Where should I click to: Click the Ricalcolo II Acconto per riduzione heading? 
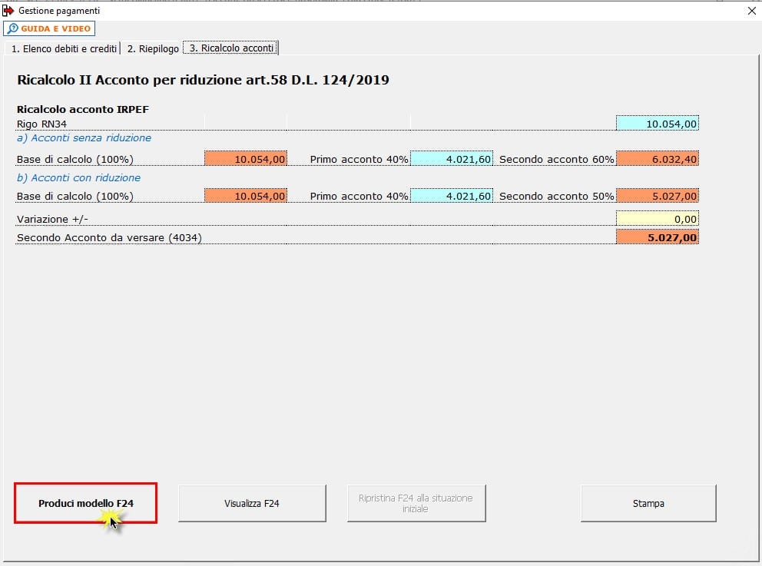point(203,80)
